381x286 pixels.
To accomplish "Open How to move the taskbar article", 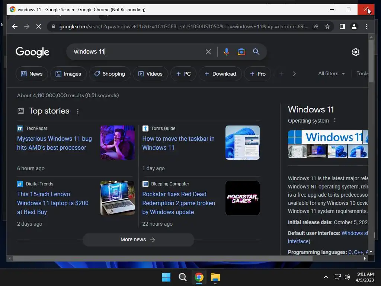I will tap(178, 143).
